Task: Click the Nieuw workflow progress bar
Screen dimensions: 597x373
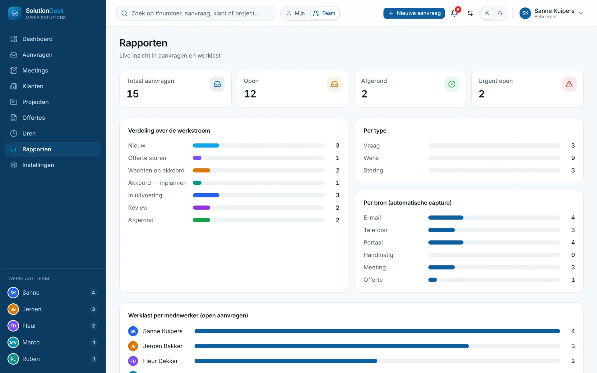Action: 258,145
